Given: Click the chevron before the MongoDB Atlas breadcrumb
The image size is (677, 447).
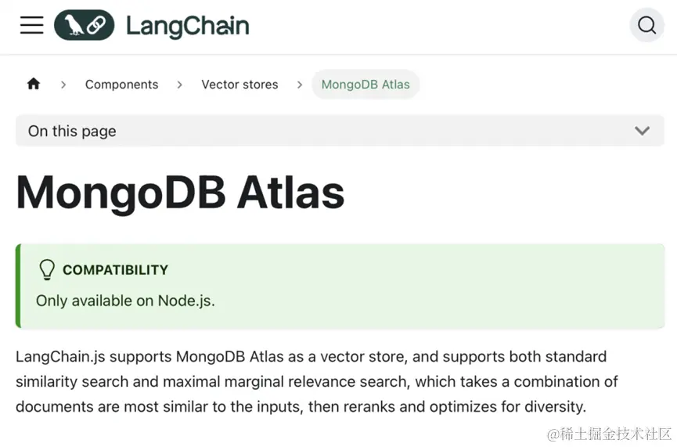Looking at the screenshot, I should coord(300,85).
